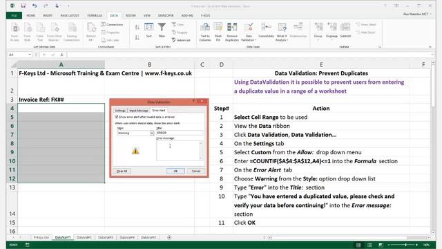442x249 pixels.
Task: Switch to the PAGE LAYOUT ribbon tab
Action: (70, 15)
